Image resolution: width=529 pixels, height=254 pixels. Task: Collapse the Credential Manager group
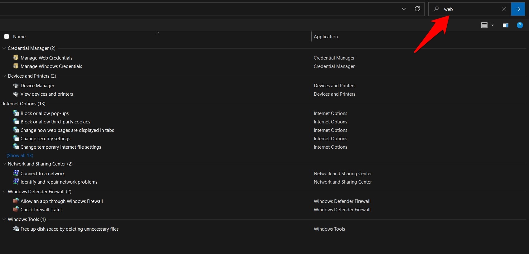click(4, 48)
